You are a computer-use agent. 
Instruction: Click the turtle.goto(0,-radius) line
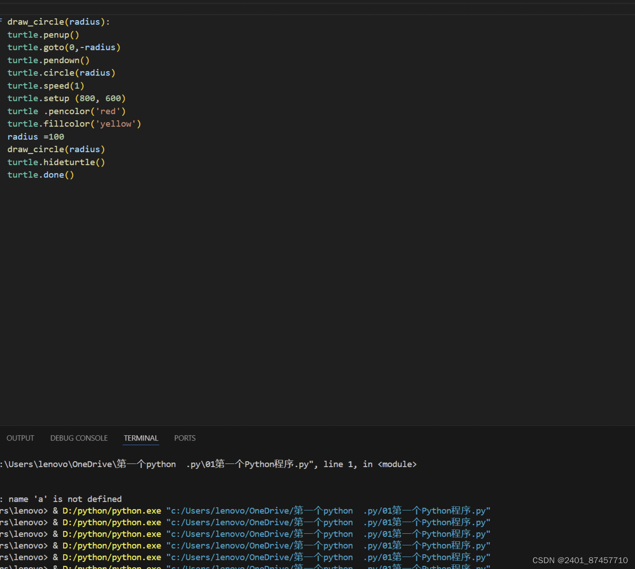(x=64, y=47)
